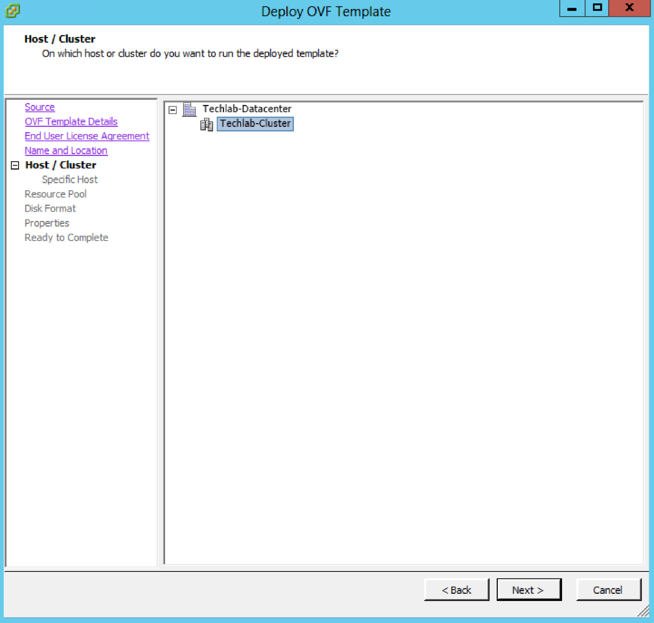Minimize the Deploy OVF Template window
654x623 pixels.
(x=572, y=8)
